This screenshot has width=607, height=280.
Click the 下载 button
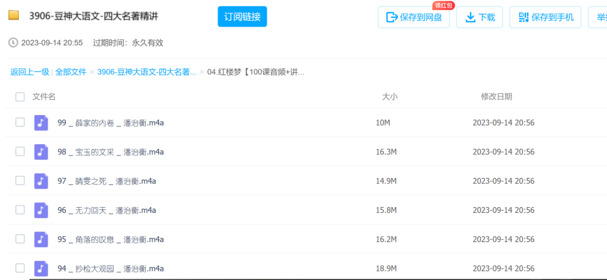480,17
